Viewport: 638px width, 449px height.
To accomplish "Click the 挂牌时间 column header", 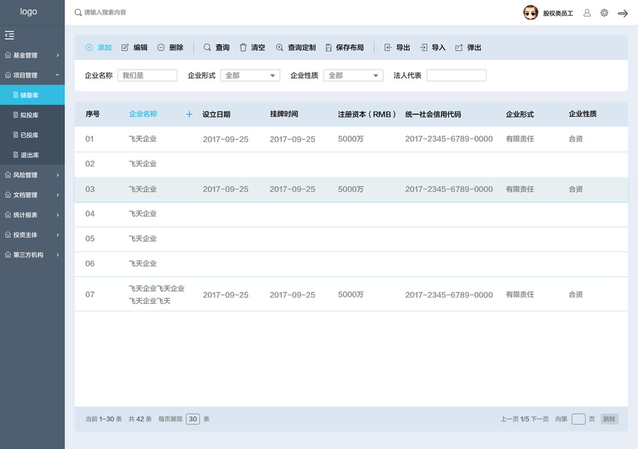I will pos(284,114).
